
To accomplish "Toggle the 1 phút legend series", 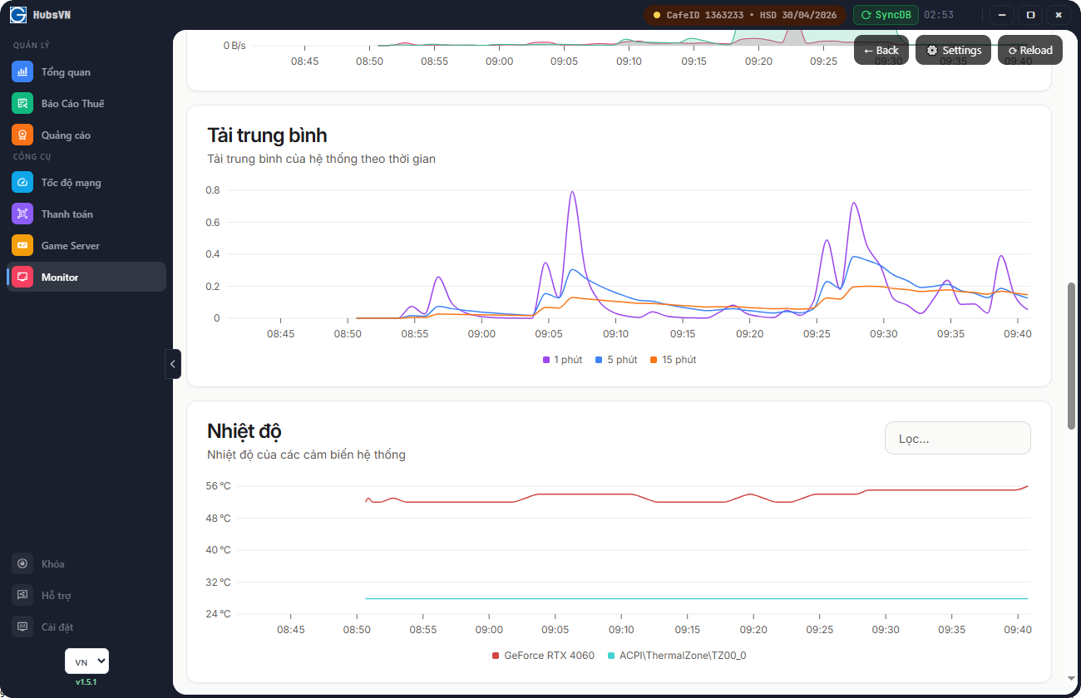I will [x=562, y=360].
